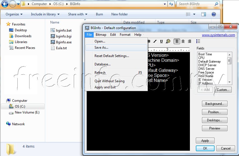Image resolution: width=239 pixels, height=156 pixels.
Task: Select Boot Time in Fields list
Action: tap(205, 54)
